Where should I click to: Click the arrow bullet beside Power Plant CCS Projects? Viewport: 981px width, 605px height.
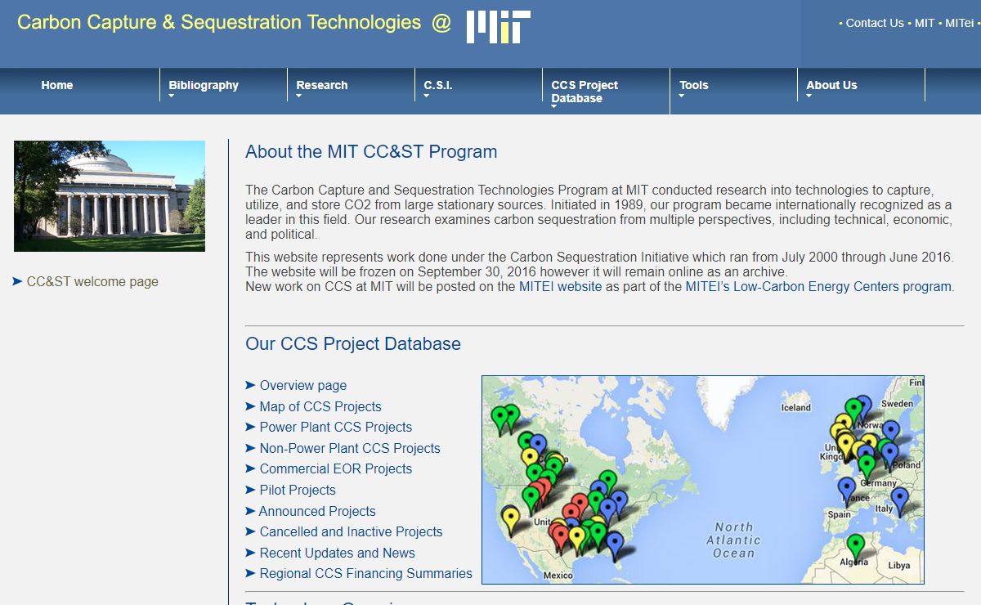coord(250,427)
